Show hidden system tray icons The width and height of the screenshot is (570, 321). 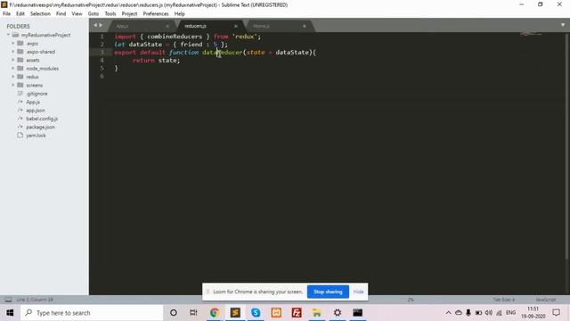click(x=448, y=313)
